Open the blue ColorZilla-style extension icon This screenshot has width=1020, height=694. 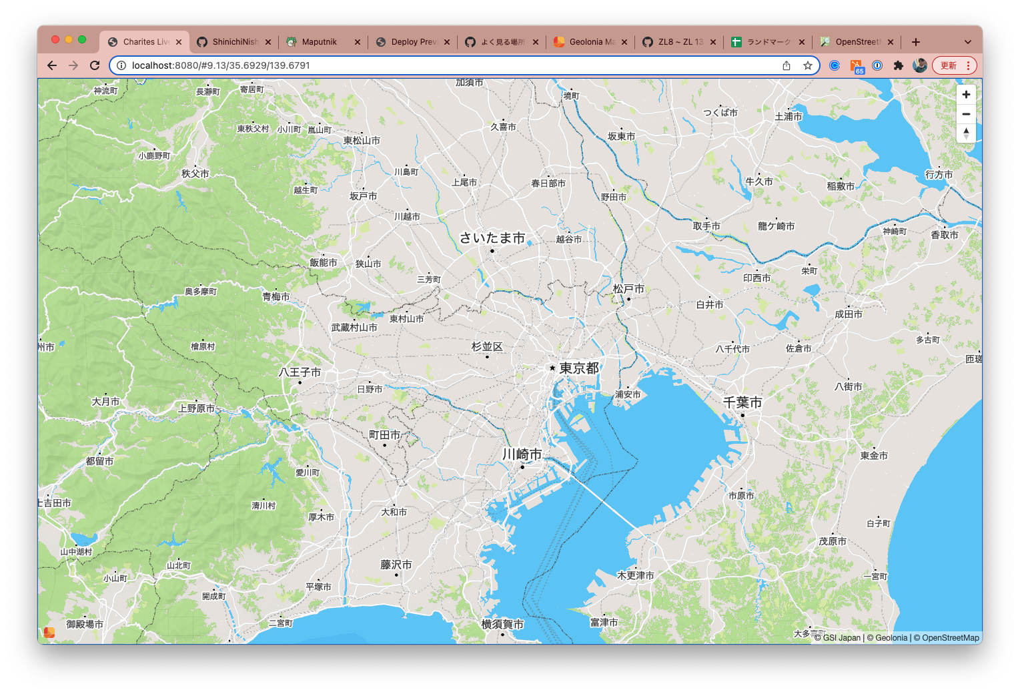click(x=834, y=65)
